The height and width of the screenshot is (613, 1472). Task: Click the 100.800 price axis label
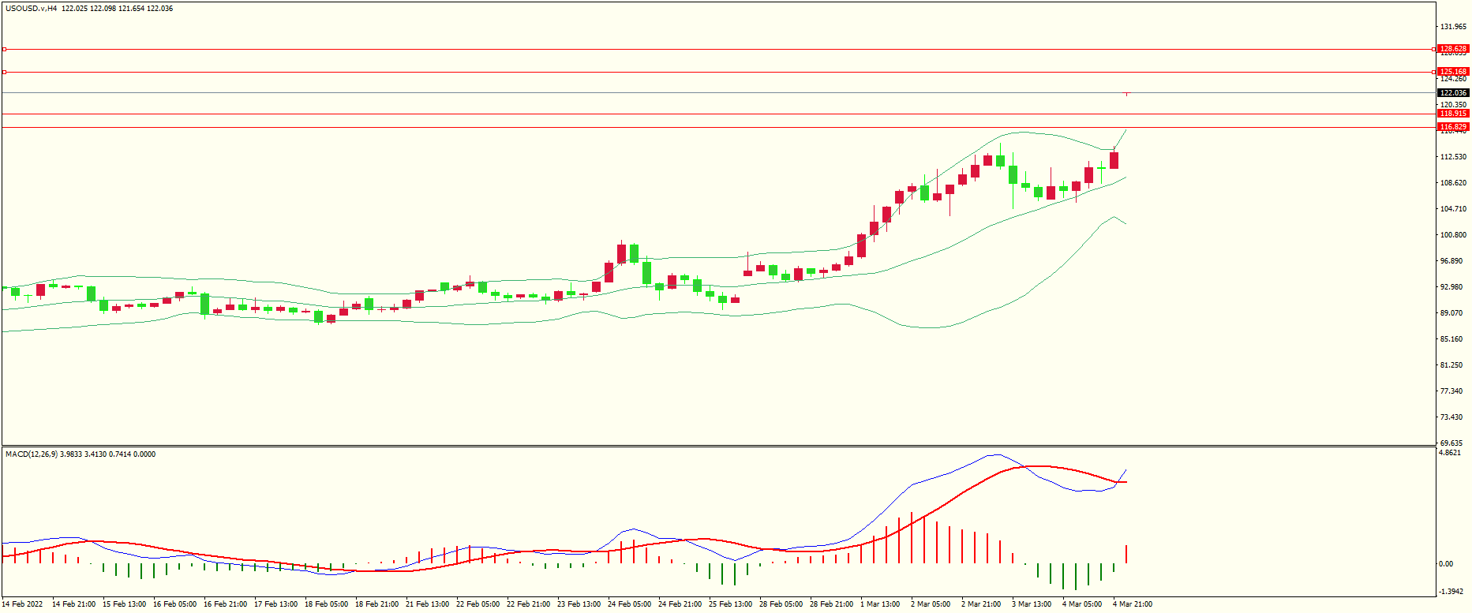[x=1453, y=235]
